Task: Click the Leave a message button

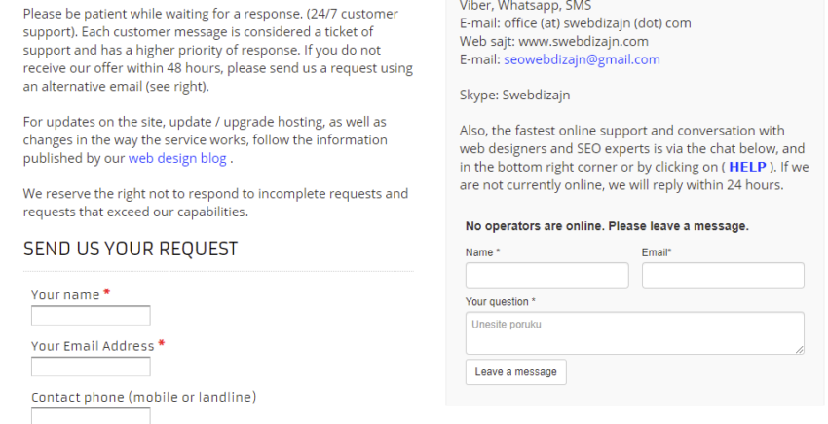Action: click(516, 372)
